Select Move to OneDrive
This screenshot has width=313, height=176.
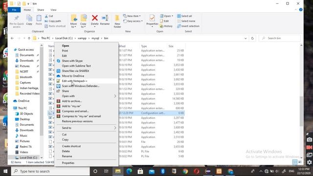87,76
